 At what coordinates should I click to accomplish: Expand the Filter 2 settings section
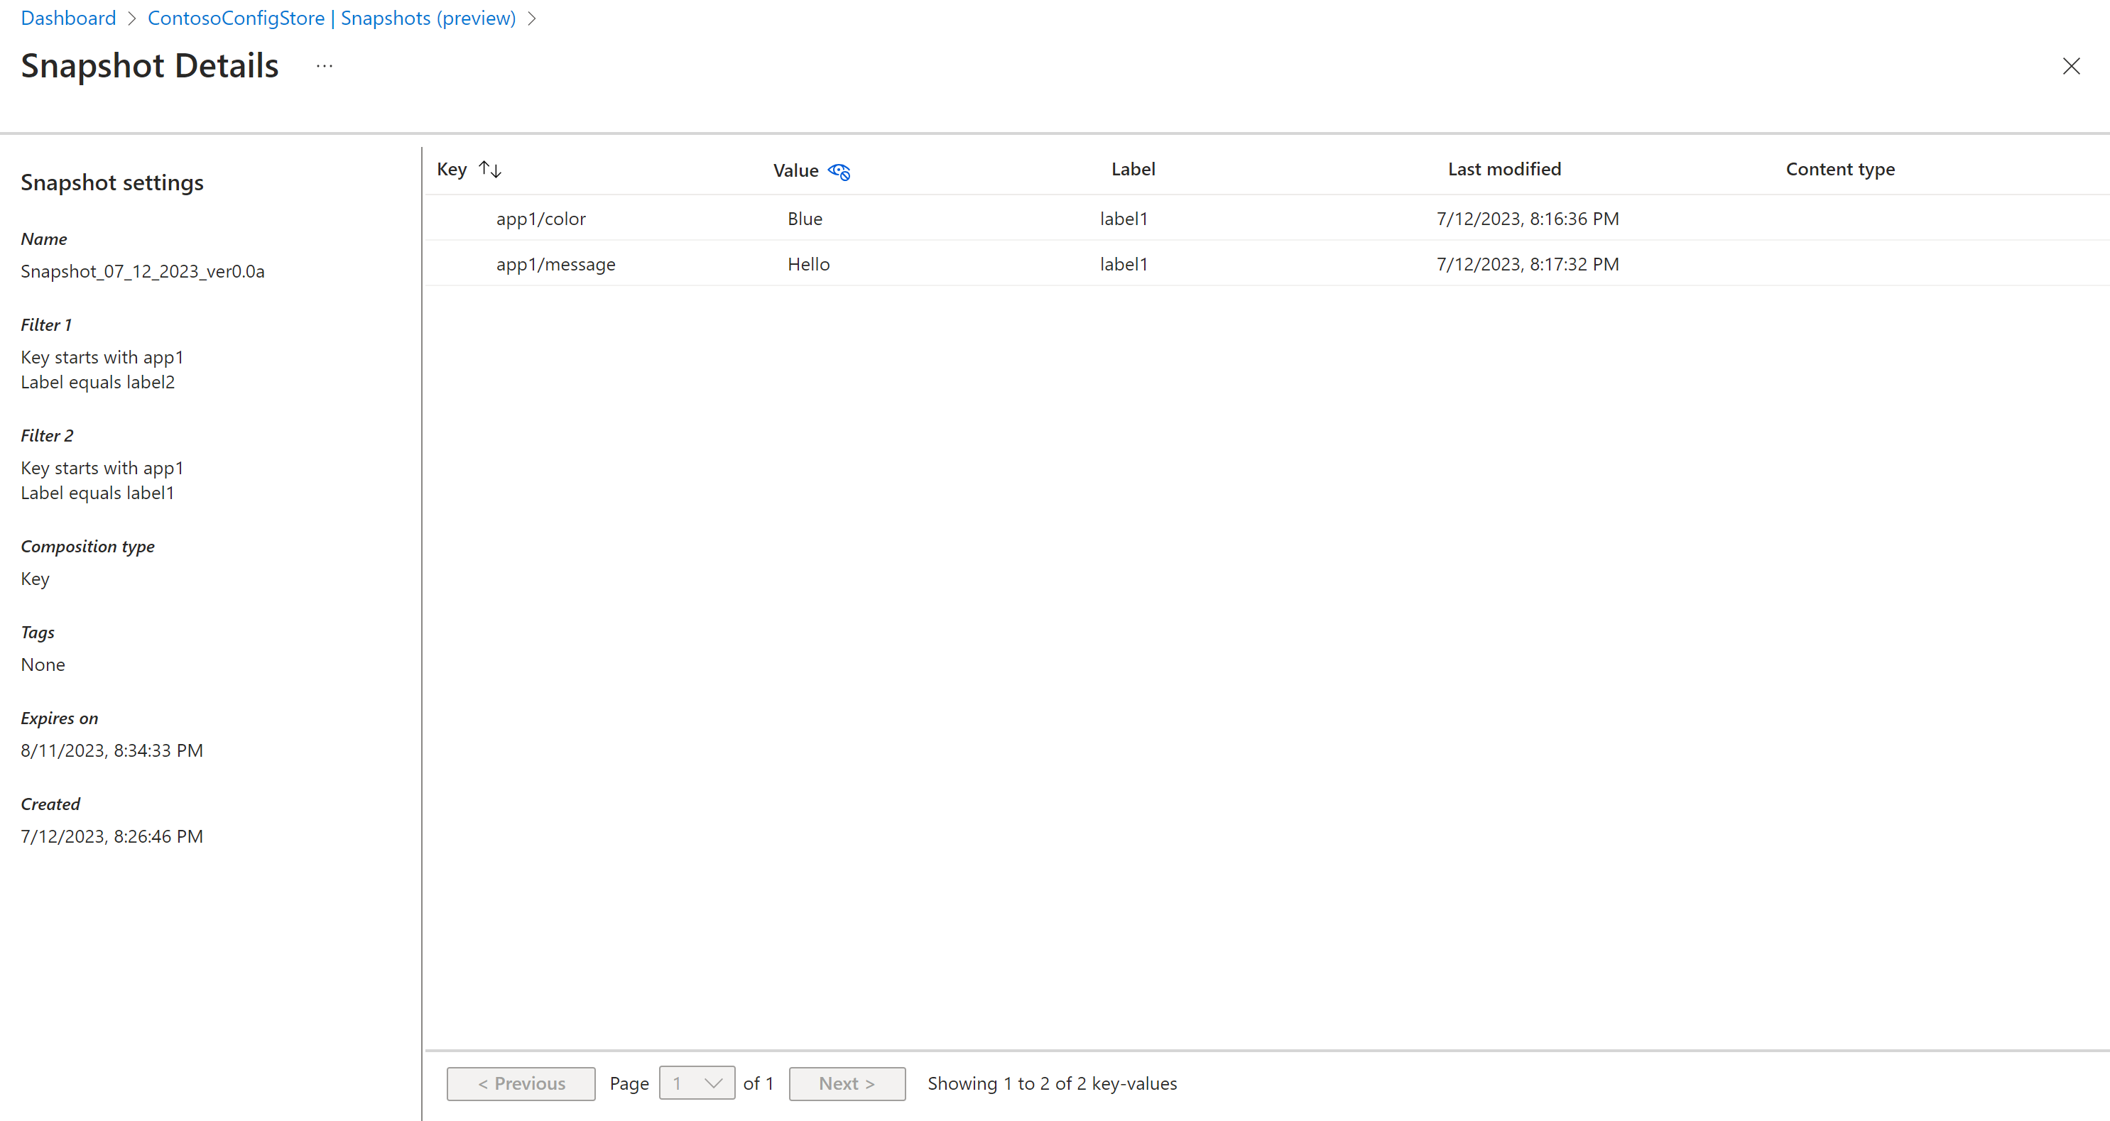48,435
